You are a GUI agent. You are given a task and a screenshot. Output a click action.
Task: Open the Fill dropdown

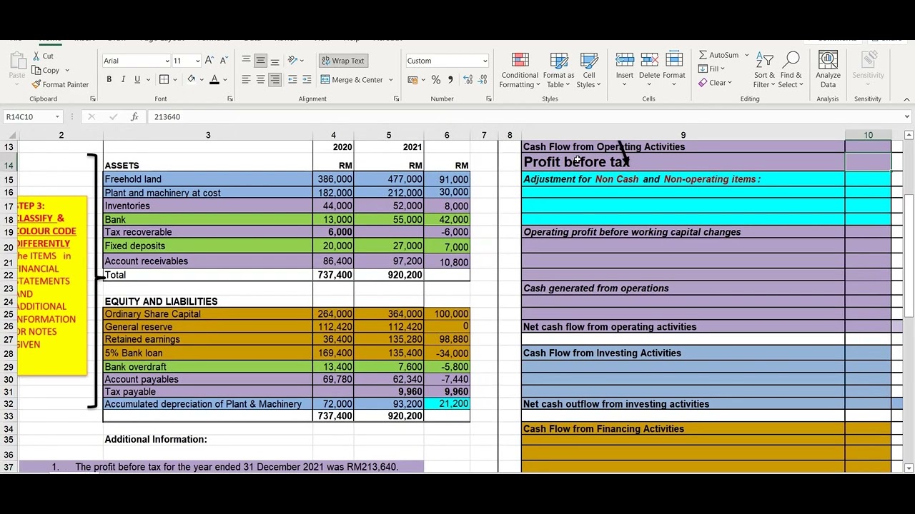pos(711,69)
